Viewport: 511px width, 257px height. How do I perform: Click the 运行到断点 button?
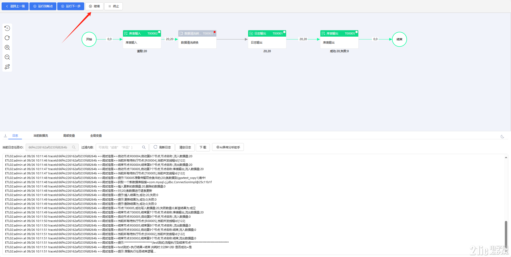tap(43, 6)
